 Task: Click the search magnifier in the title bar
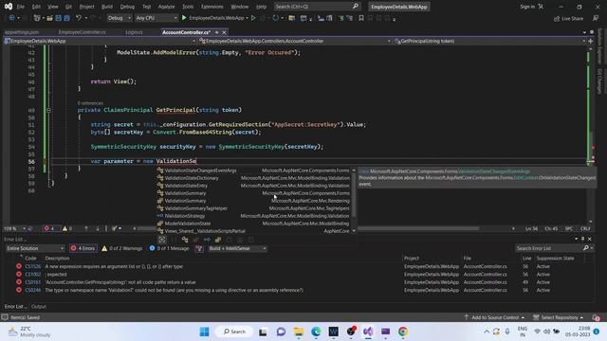[x=355, y=7]
